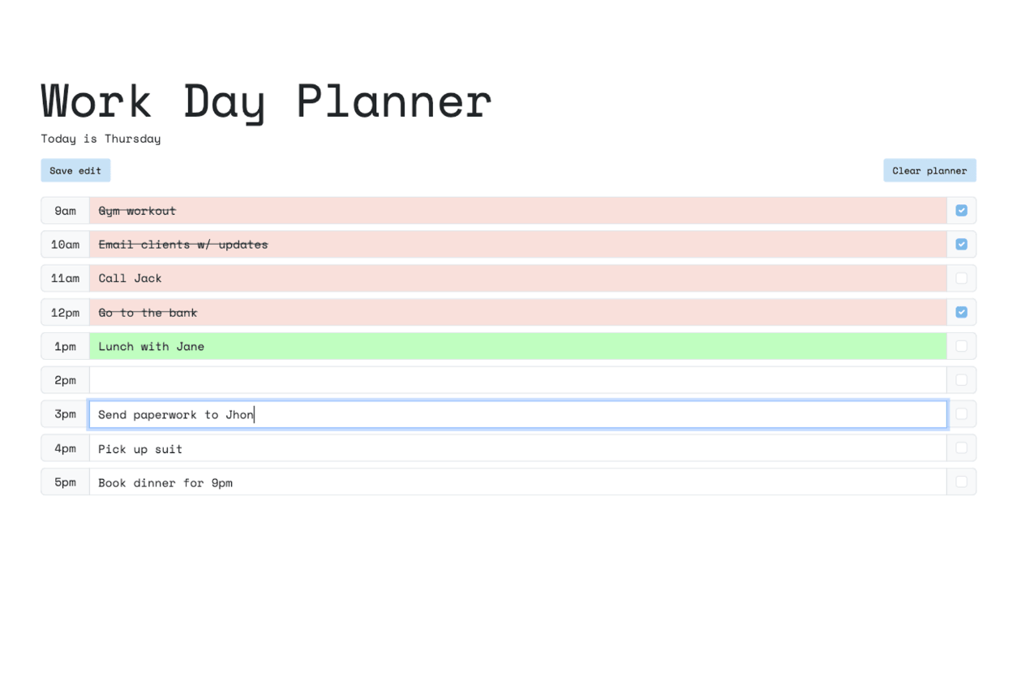The image size is (1021, 689).
Task: Tick the empty 2pm row checkbox
Action: tap(961, 380)
